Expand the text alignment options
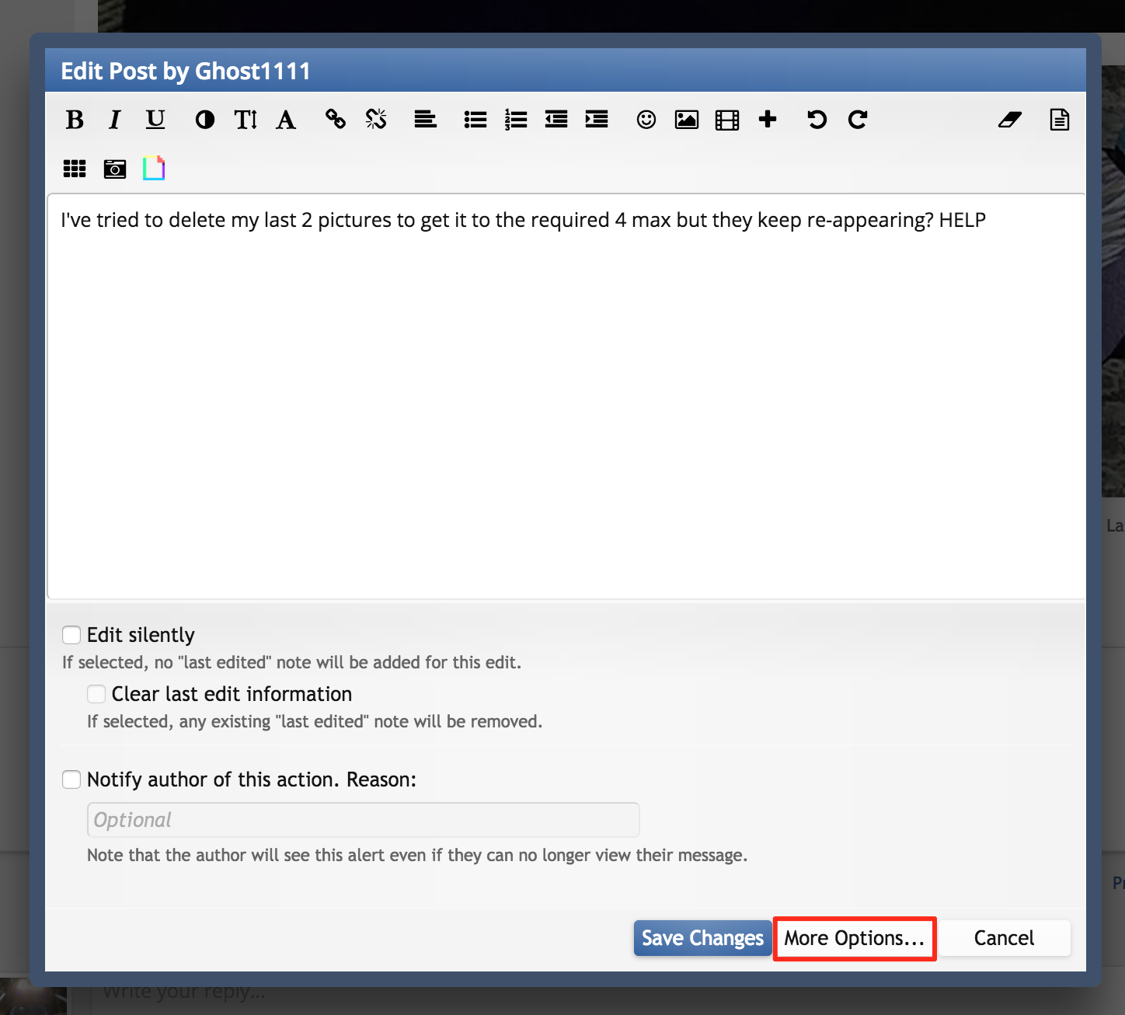The width and height of the screenshot is (1125, 1015). pos(426,120)
